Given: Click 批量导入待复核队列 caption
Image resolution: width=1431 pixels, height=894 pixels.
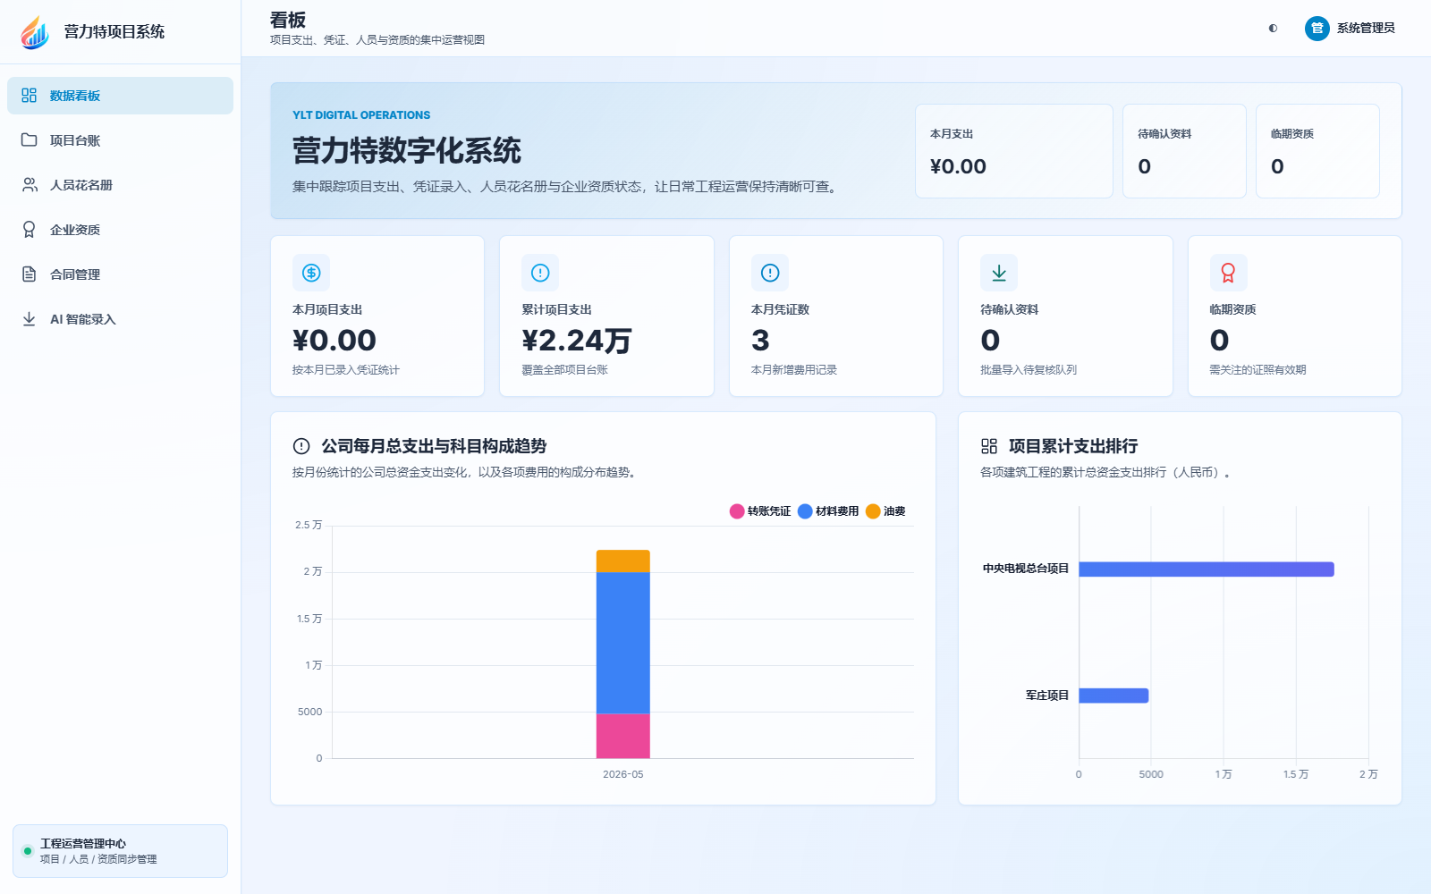Looking at the screenshot, I should (1029, 370).
